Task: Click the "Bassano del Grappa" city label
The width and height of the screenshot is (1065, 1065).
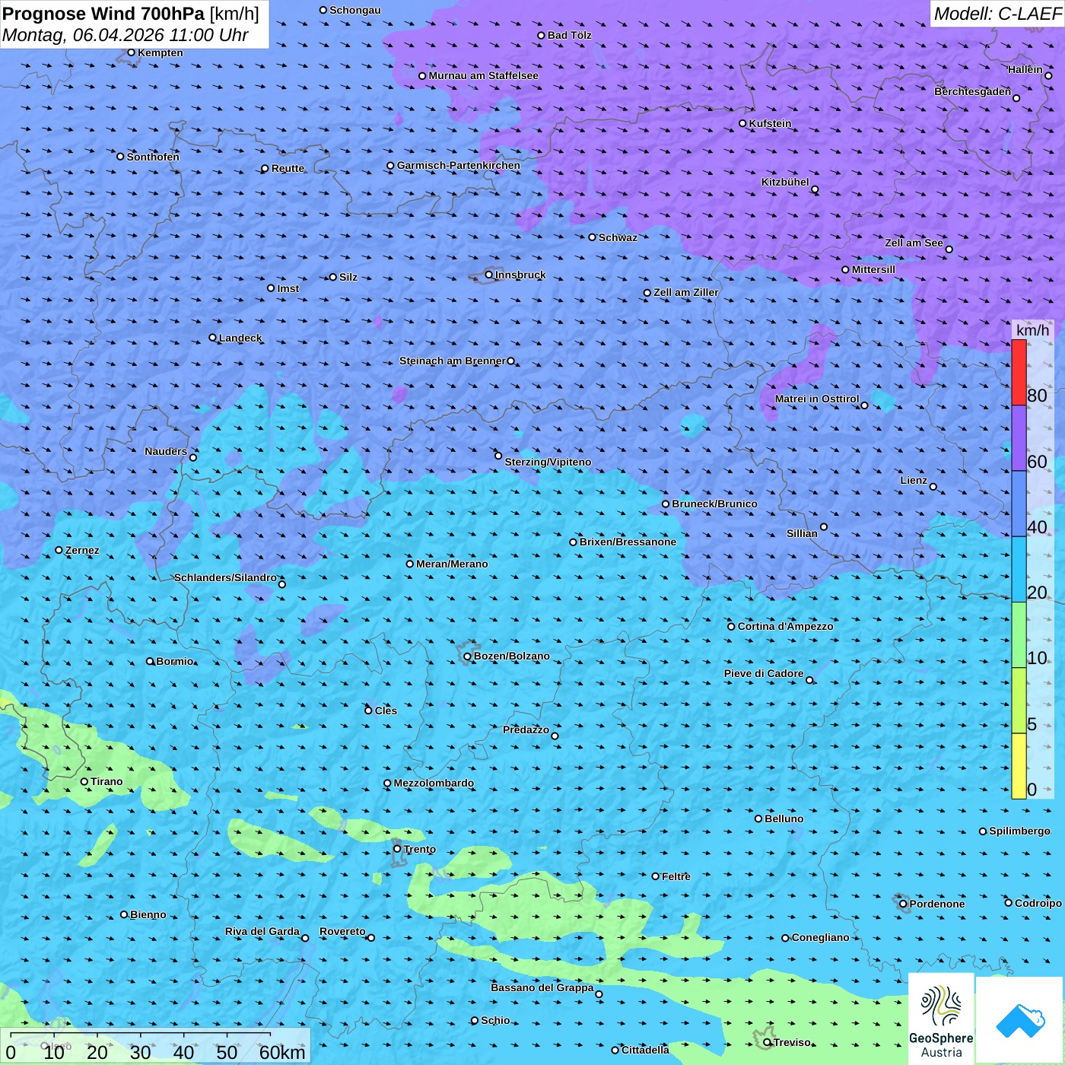Action: pyautogui.click(x=542, y=987)
